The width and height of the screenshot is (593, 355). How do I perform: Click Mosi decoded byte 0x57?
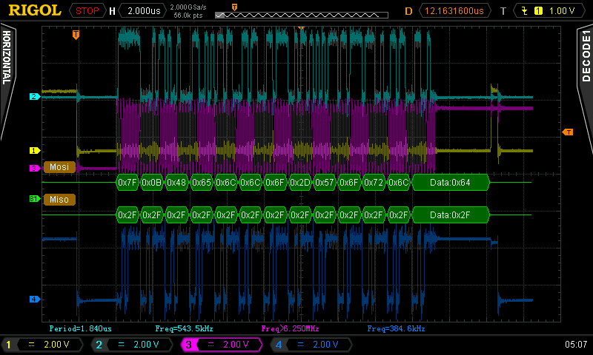[x=325, y=183]
